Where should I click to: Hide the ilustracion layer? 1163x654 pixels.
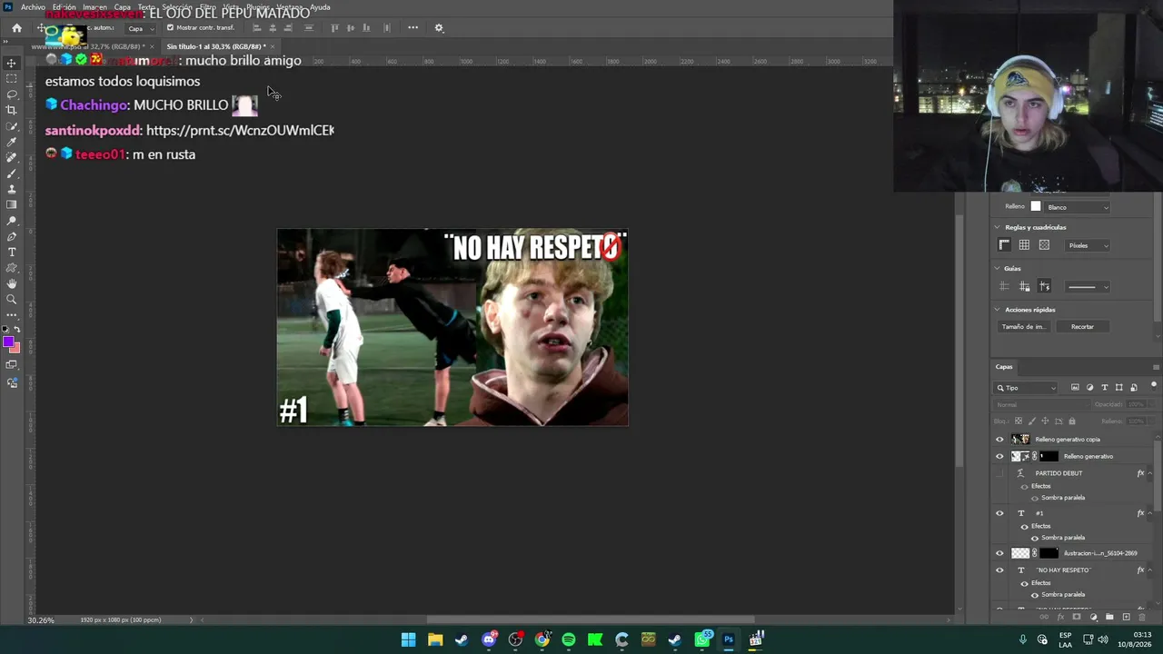[999, 553]
